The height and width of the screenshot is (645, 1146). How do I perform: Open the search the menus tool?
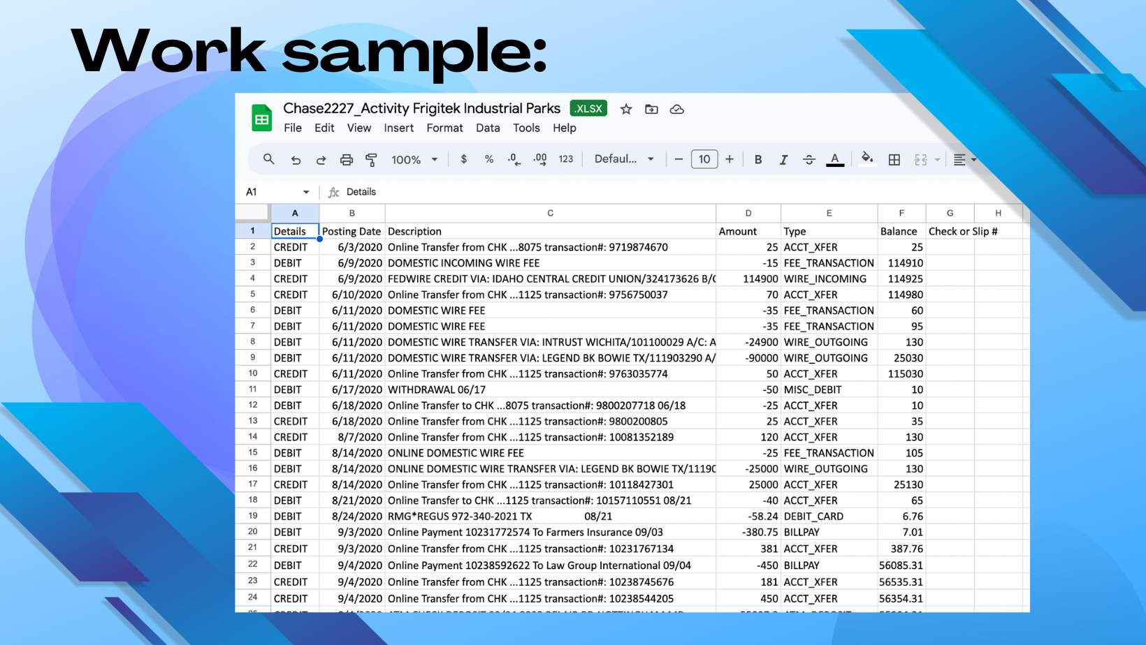(x=268, y=159)
